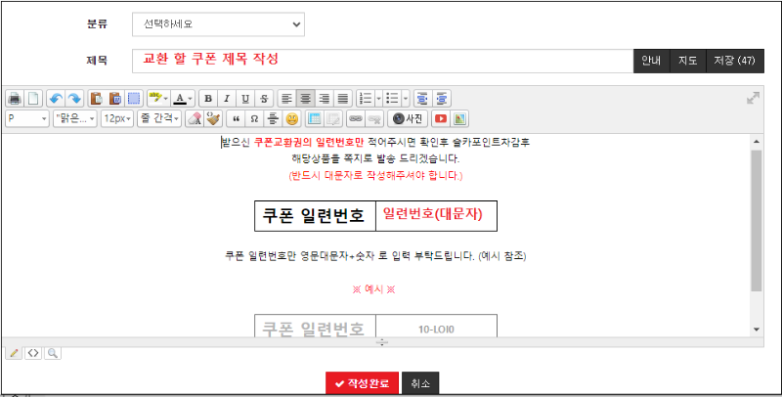Click the 사진 photo upload button
Viewport: 782px width, 397px height.
pos(408,118)
